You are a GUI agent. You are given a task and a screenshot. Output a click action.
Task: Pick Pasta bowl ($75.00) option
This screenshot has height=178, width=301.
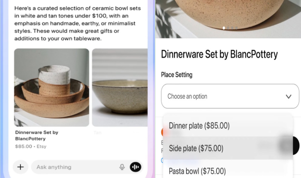coord(197,171)
